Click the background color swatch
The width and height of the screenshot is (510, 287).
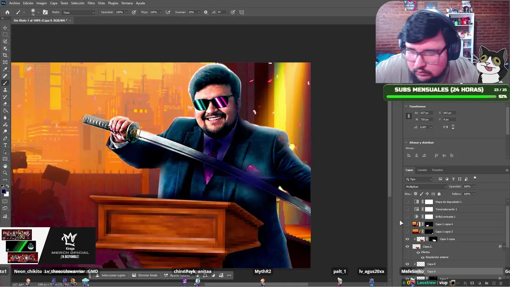(7, 194)
